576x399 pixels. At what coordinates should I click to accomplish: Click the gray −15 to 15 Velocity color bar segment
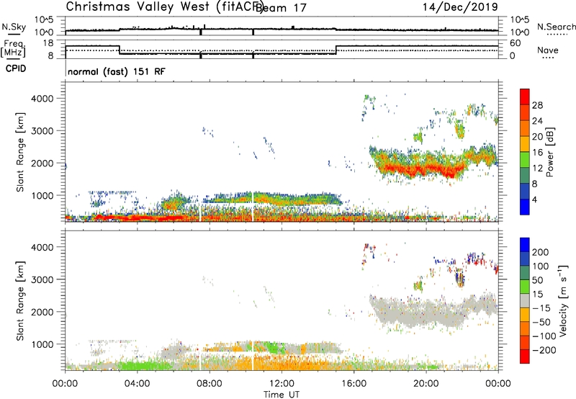pyautogui.click(x=525, y=301)
